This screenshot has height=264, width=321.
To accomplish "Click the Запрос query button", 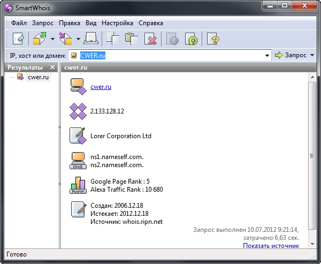I will [291, 55].
